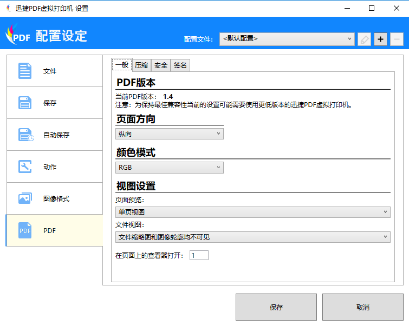
Task: Click the 动作 wrench icon in sidebar
Action: [x=25, y=167]
